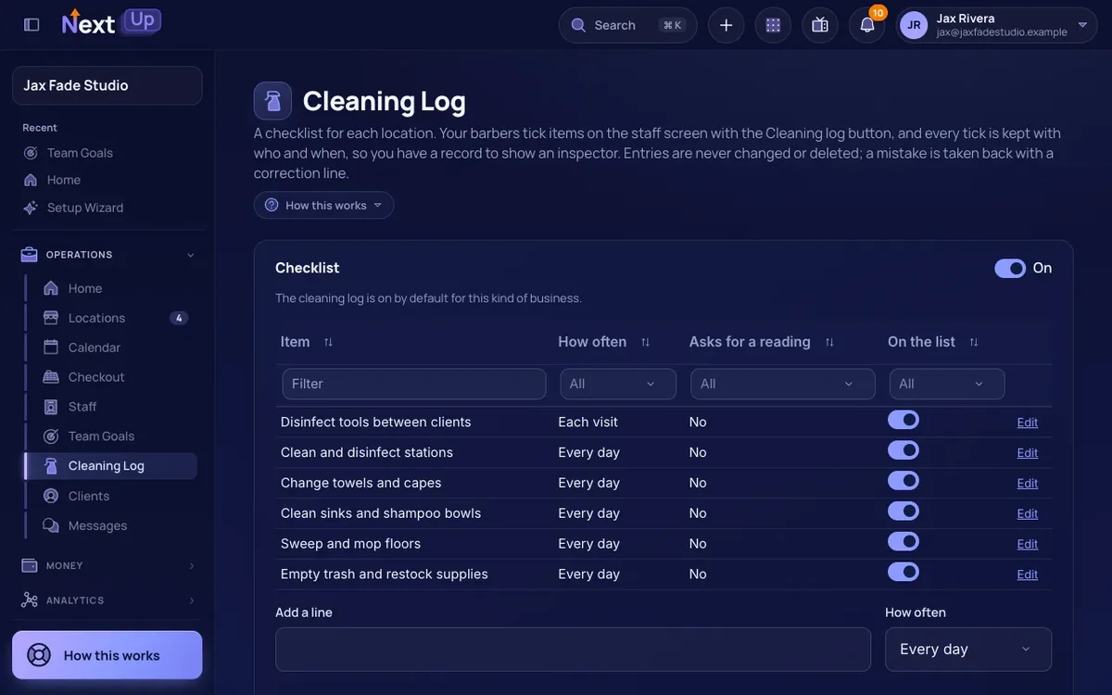Edit Sweep and mop floors row

coord(1028,544)
